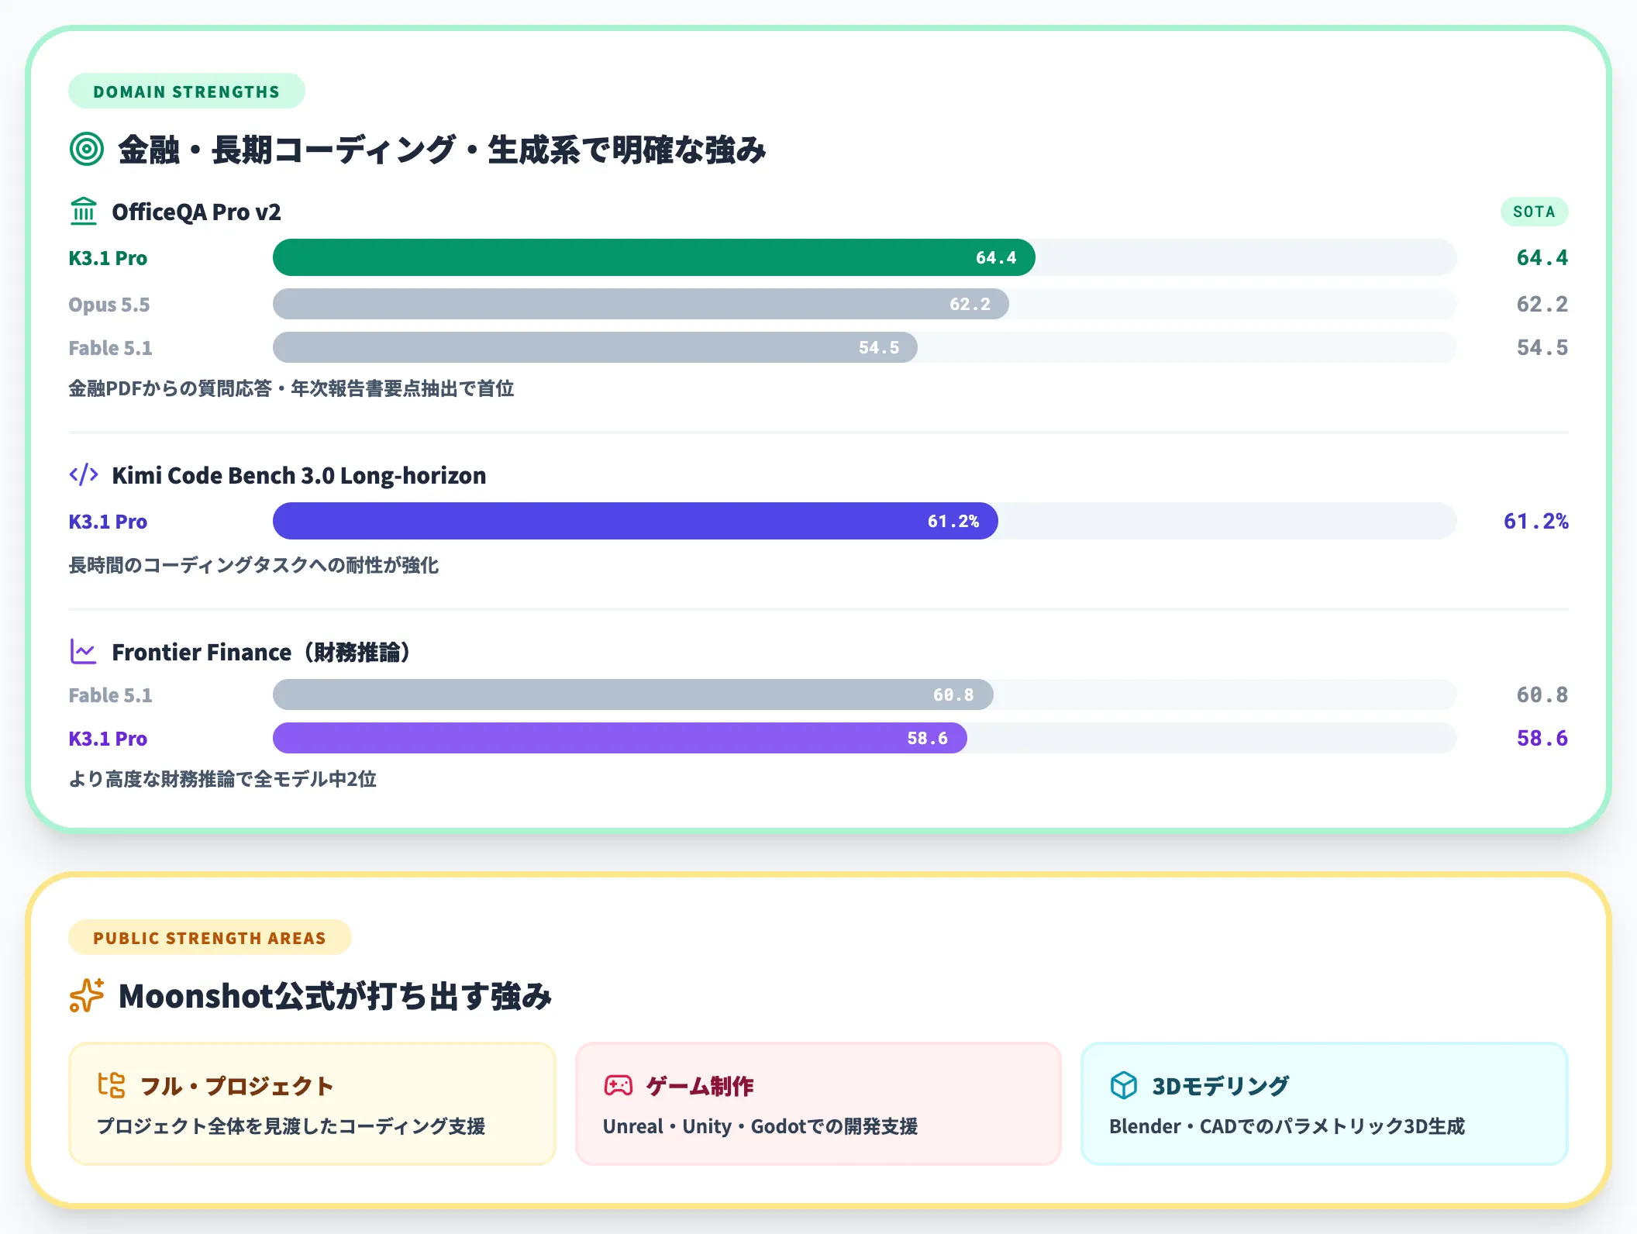Click the 62.2 score at the right
This screenshot has width=1637, height=1234.
click(x=1542, y=304)
